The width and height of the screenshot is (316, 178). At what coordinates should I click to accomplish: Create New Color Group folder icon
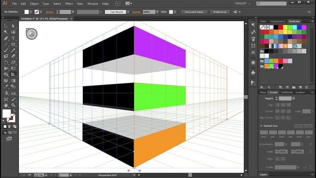(294, 87)
